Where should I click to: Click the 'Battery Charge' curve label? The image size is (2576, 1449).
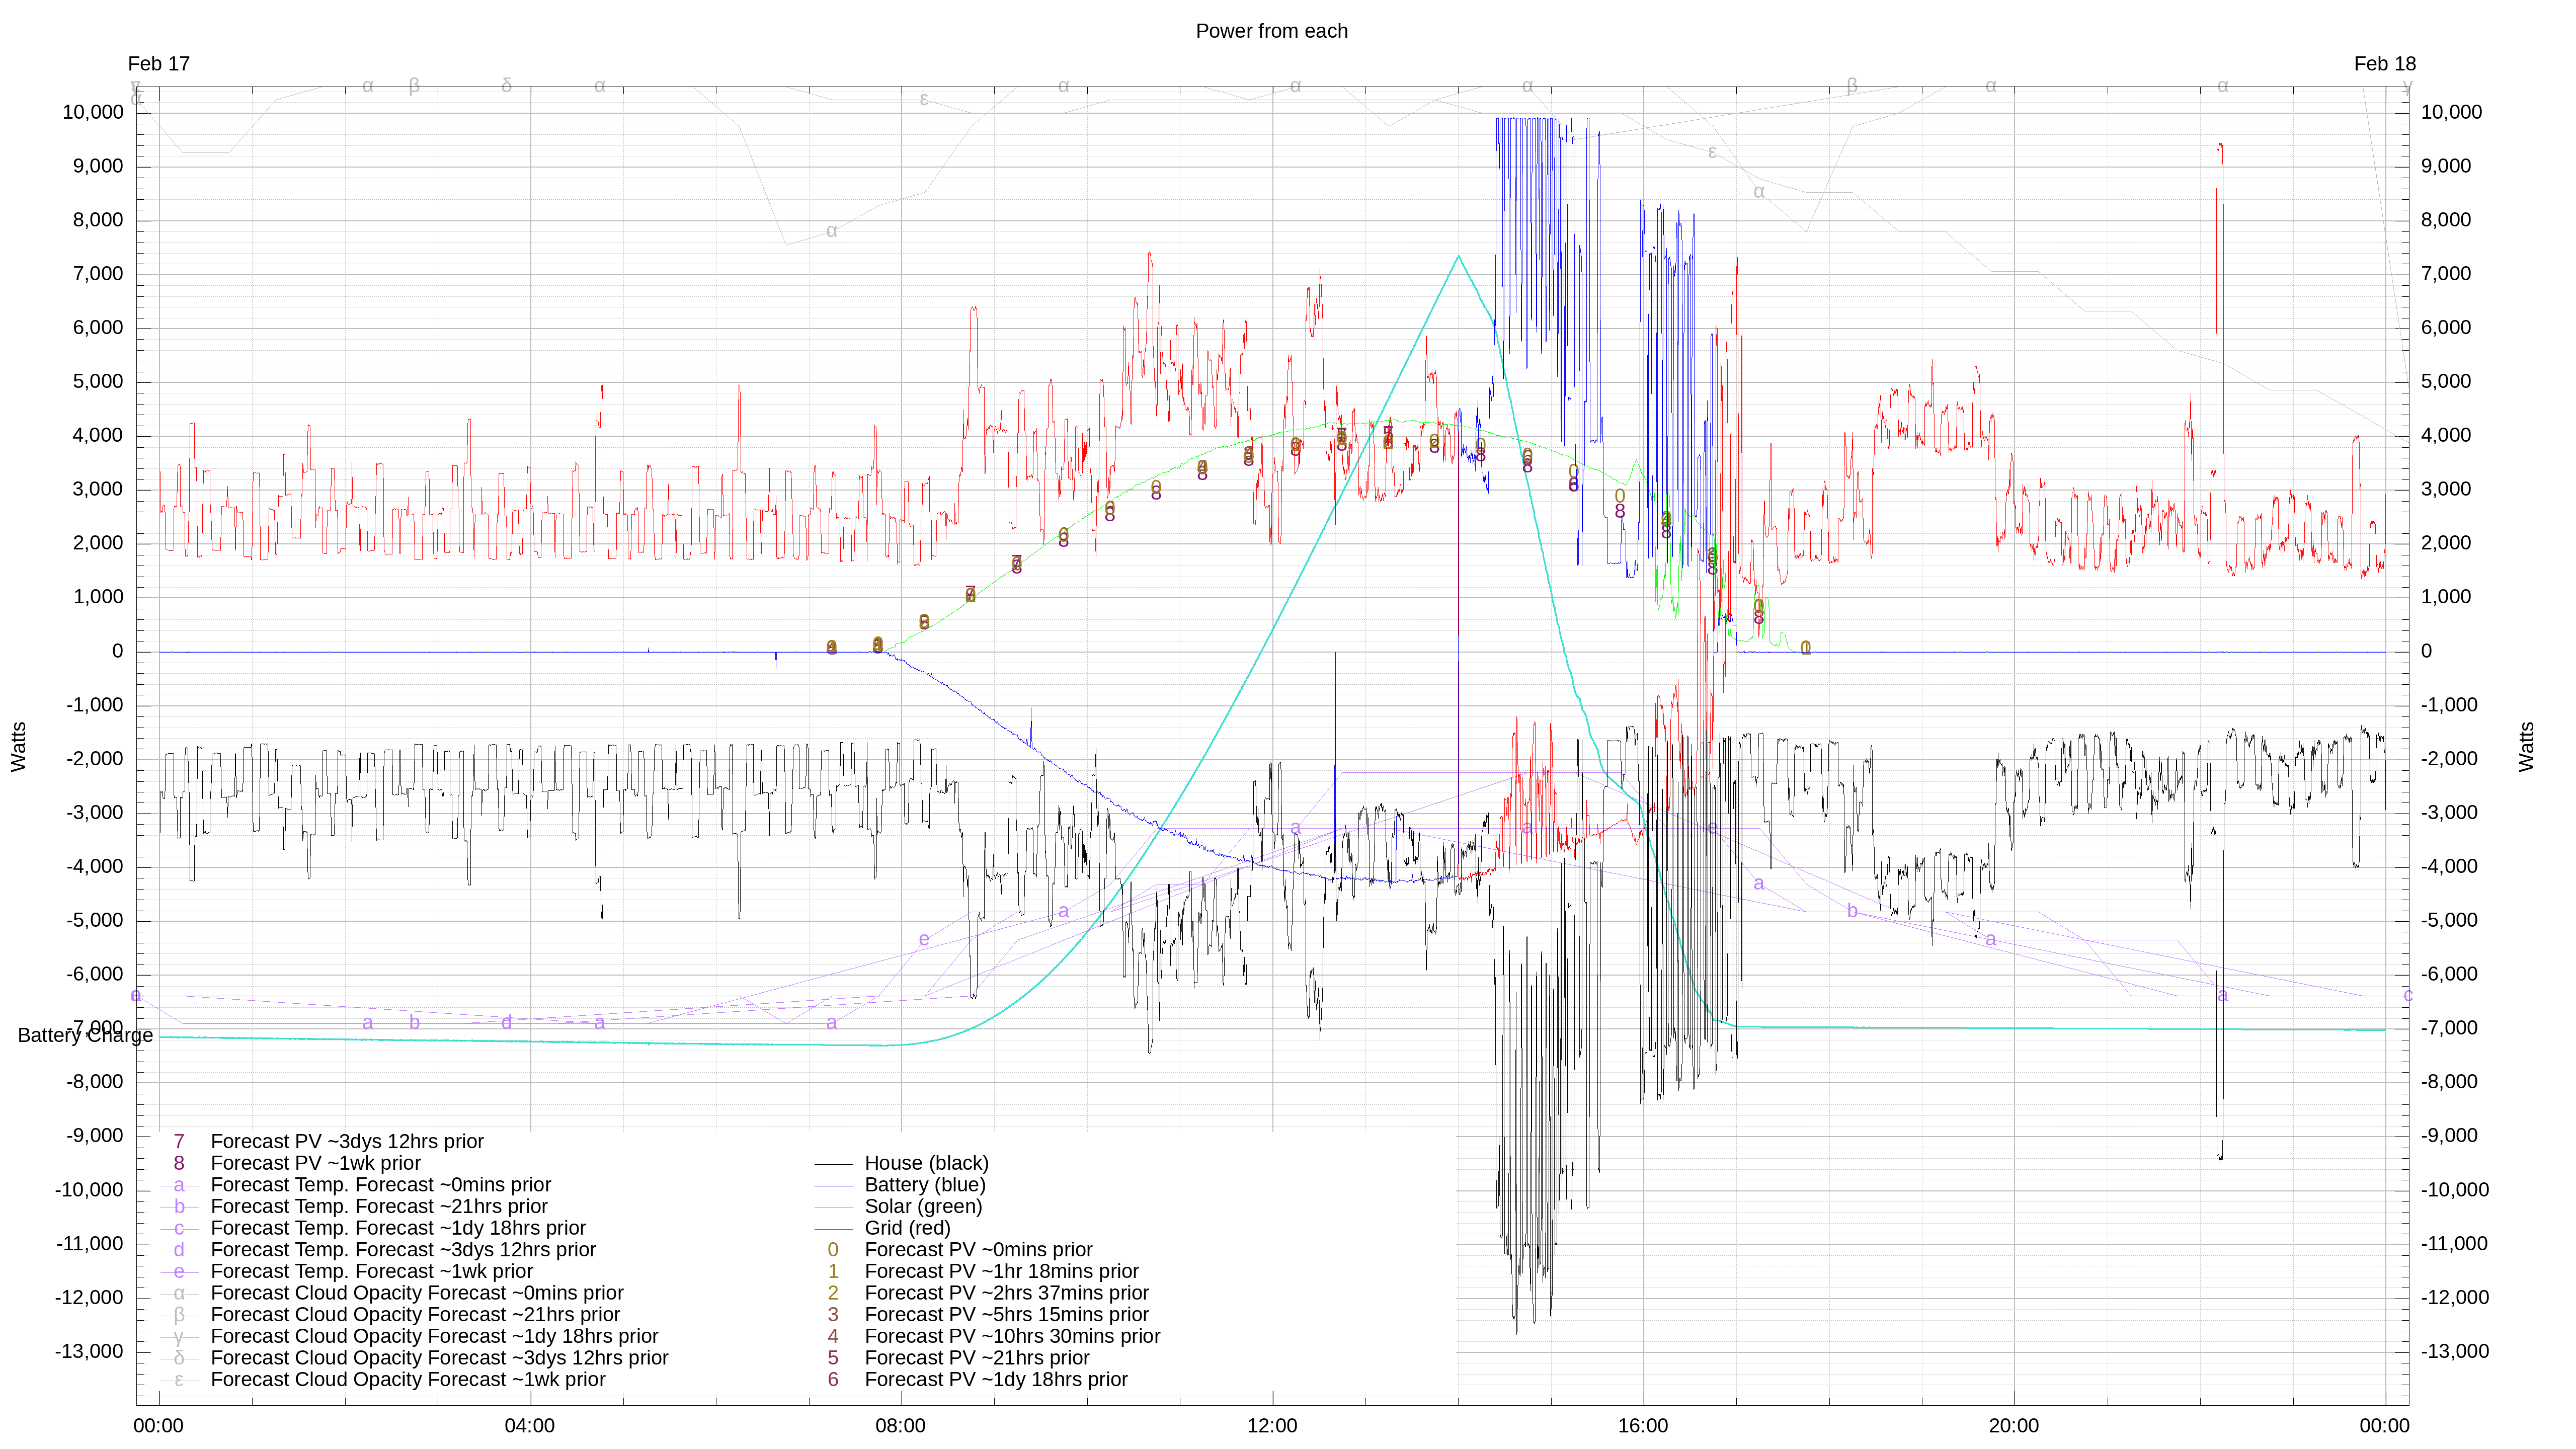pyautogui.click(x=85, y=1036)
